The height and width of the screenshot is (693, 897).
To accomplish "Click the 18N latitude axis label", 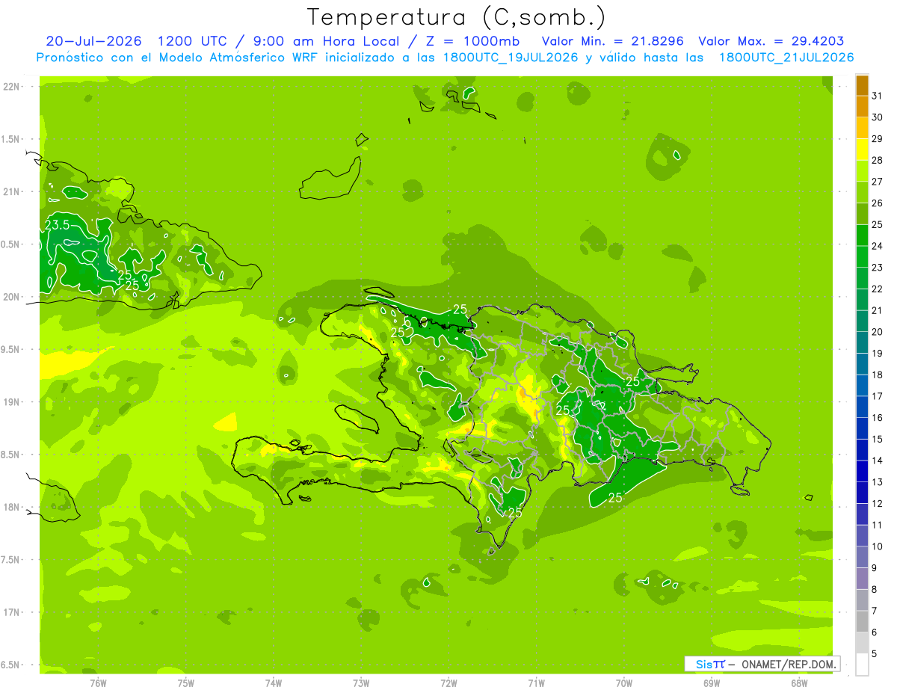I will click(12, 507).
